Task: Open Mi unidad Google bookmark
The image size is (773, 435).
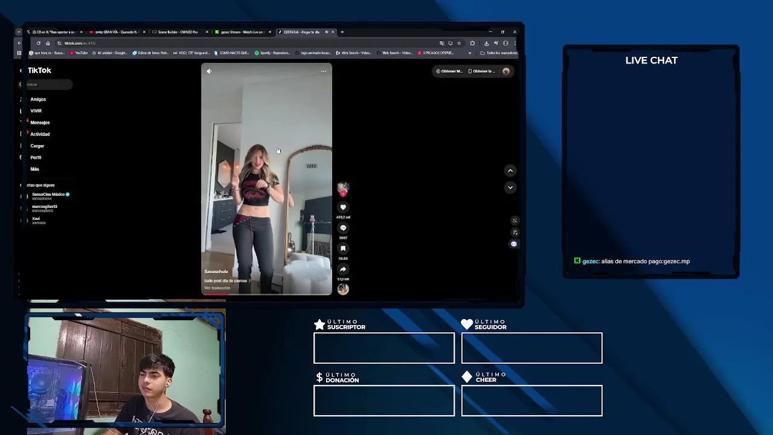Action: (109, 53)
